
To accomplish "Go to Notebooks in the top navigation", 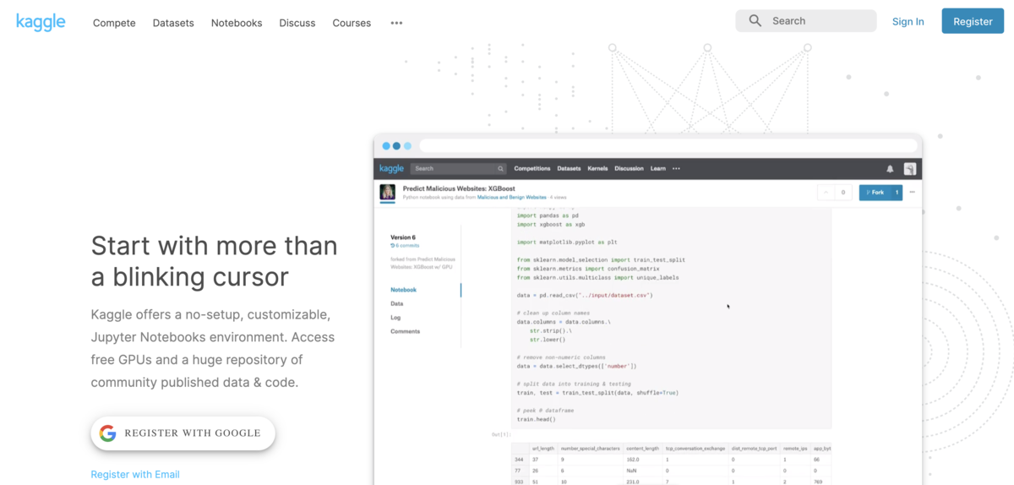I will (237, 23).
